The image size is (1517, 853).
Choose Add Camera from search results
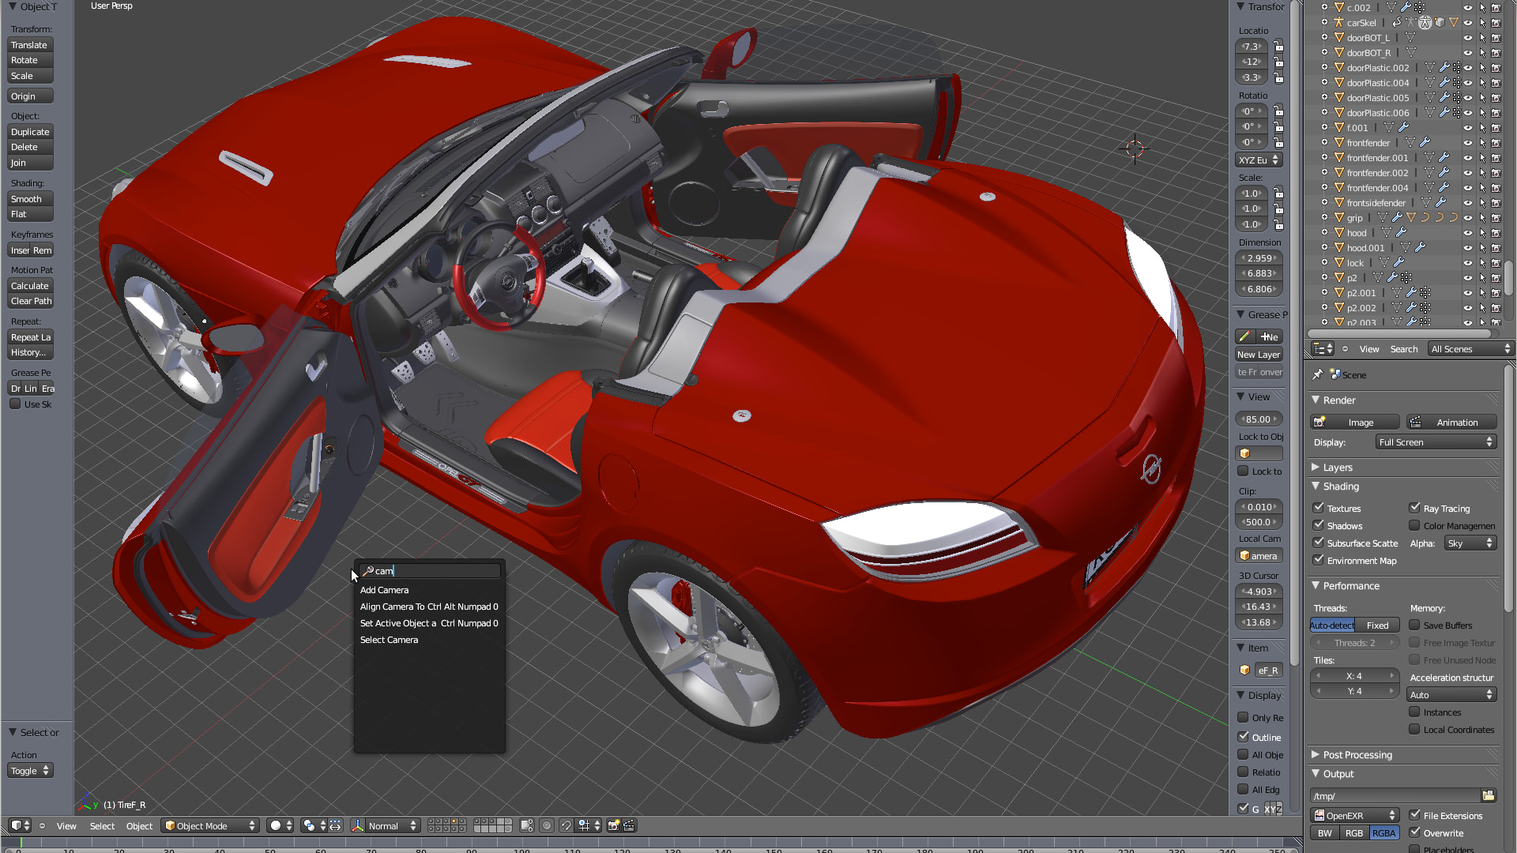[x=385, y=590]
